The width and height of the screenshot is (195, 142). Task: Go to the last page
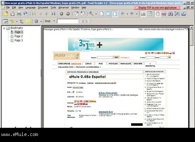pos(54,14)
